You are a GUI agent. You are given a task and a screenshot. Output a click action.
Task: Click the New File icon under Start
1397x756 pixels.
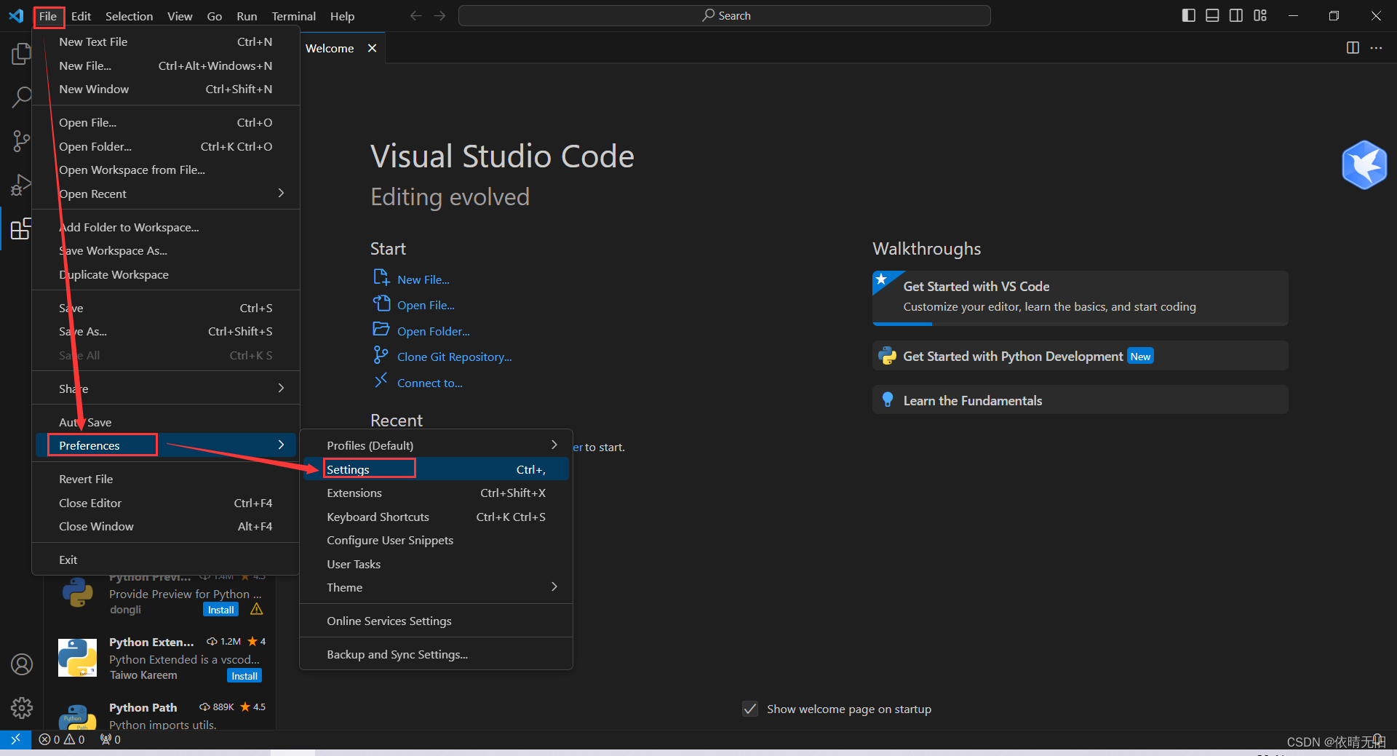tap(381, 277)
